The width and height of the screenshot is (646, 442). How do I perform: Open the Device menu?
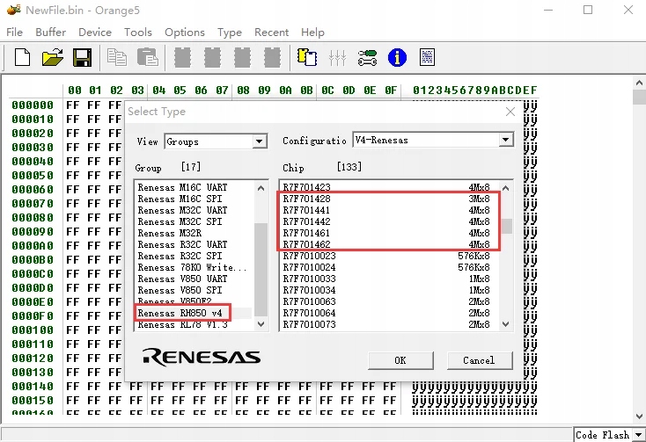point(95,33)
